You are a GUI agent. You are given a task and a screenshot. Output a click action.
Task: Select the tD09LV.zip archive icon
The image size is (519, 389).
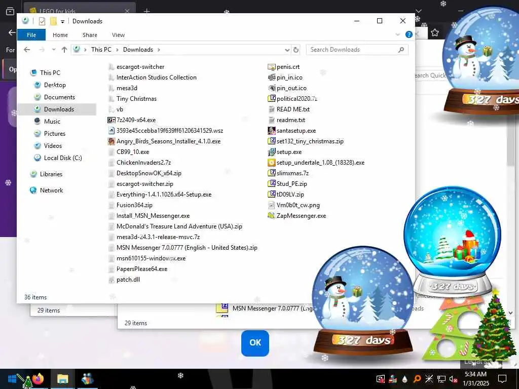point(272,194)
